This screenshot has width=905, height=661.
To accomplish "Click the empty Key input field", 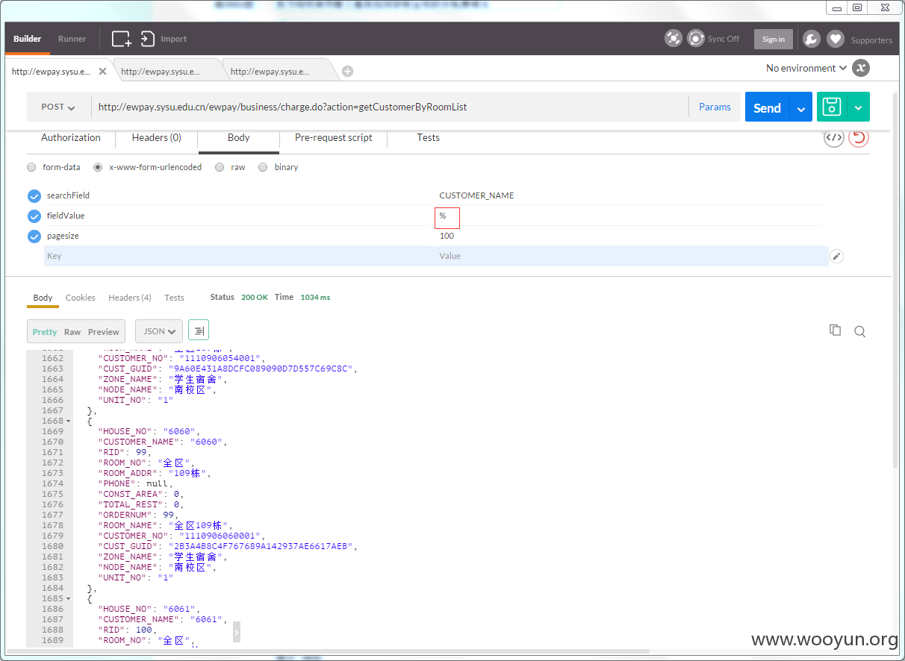I will pos(239,256).
